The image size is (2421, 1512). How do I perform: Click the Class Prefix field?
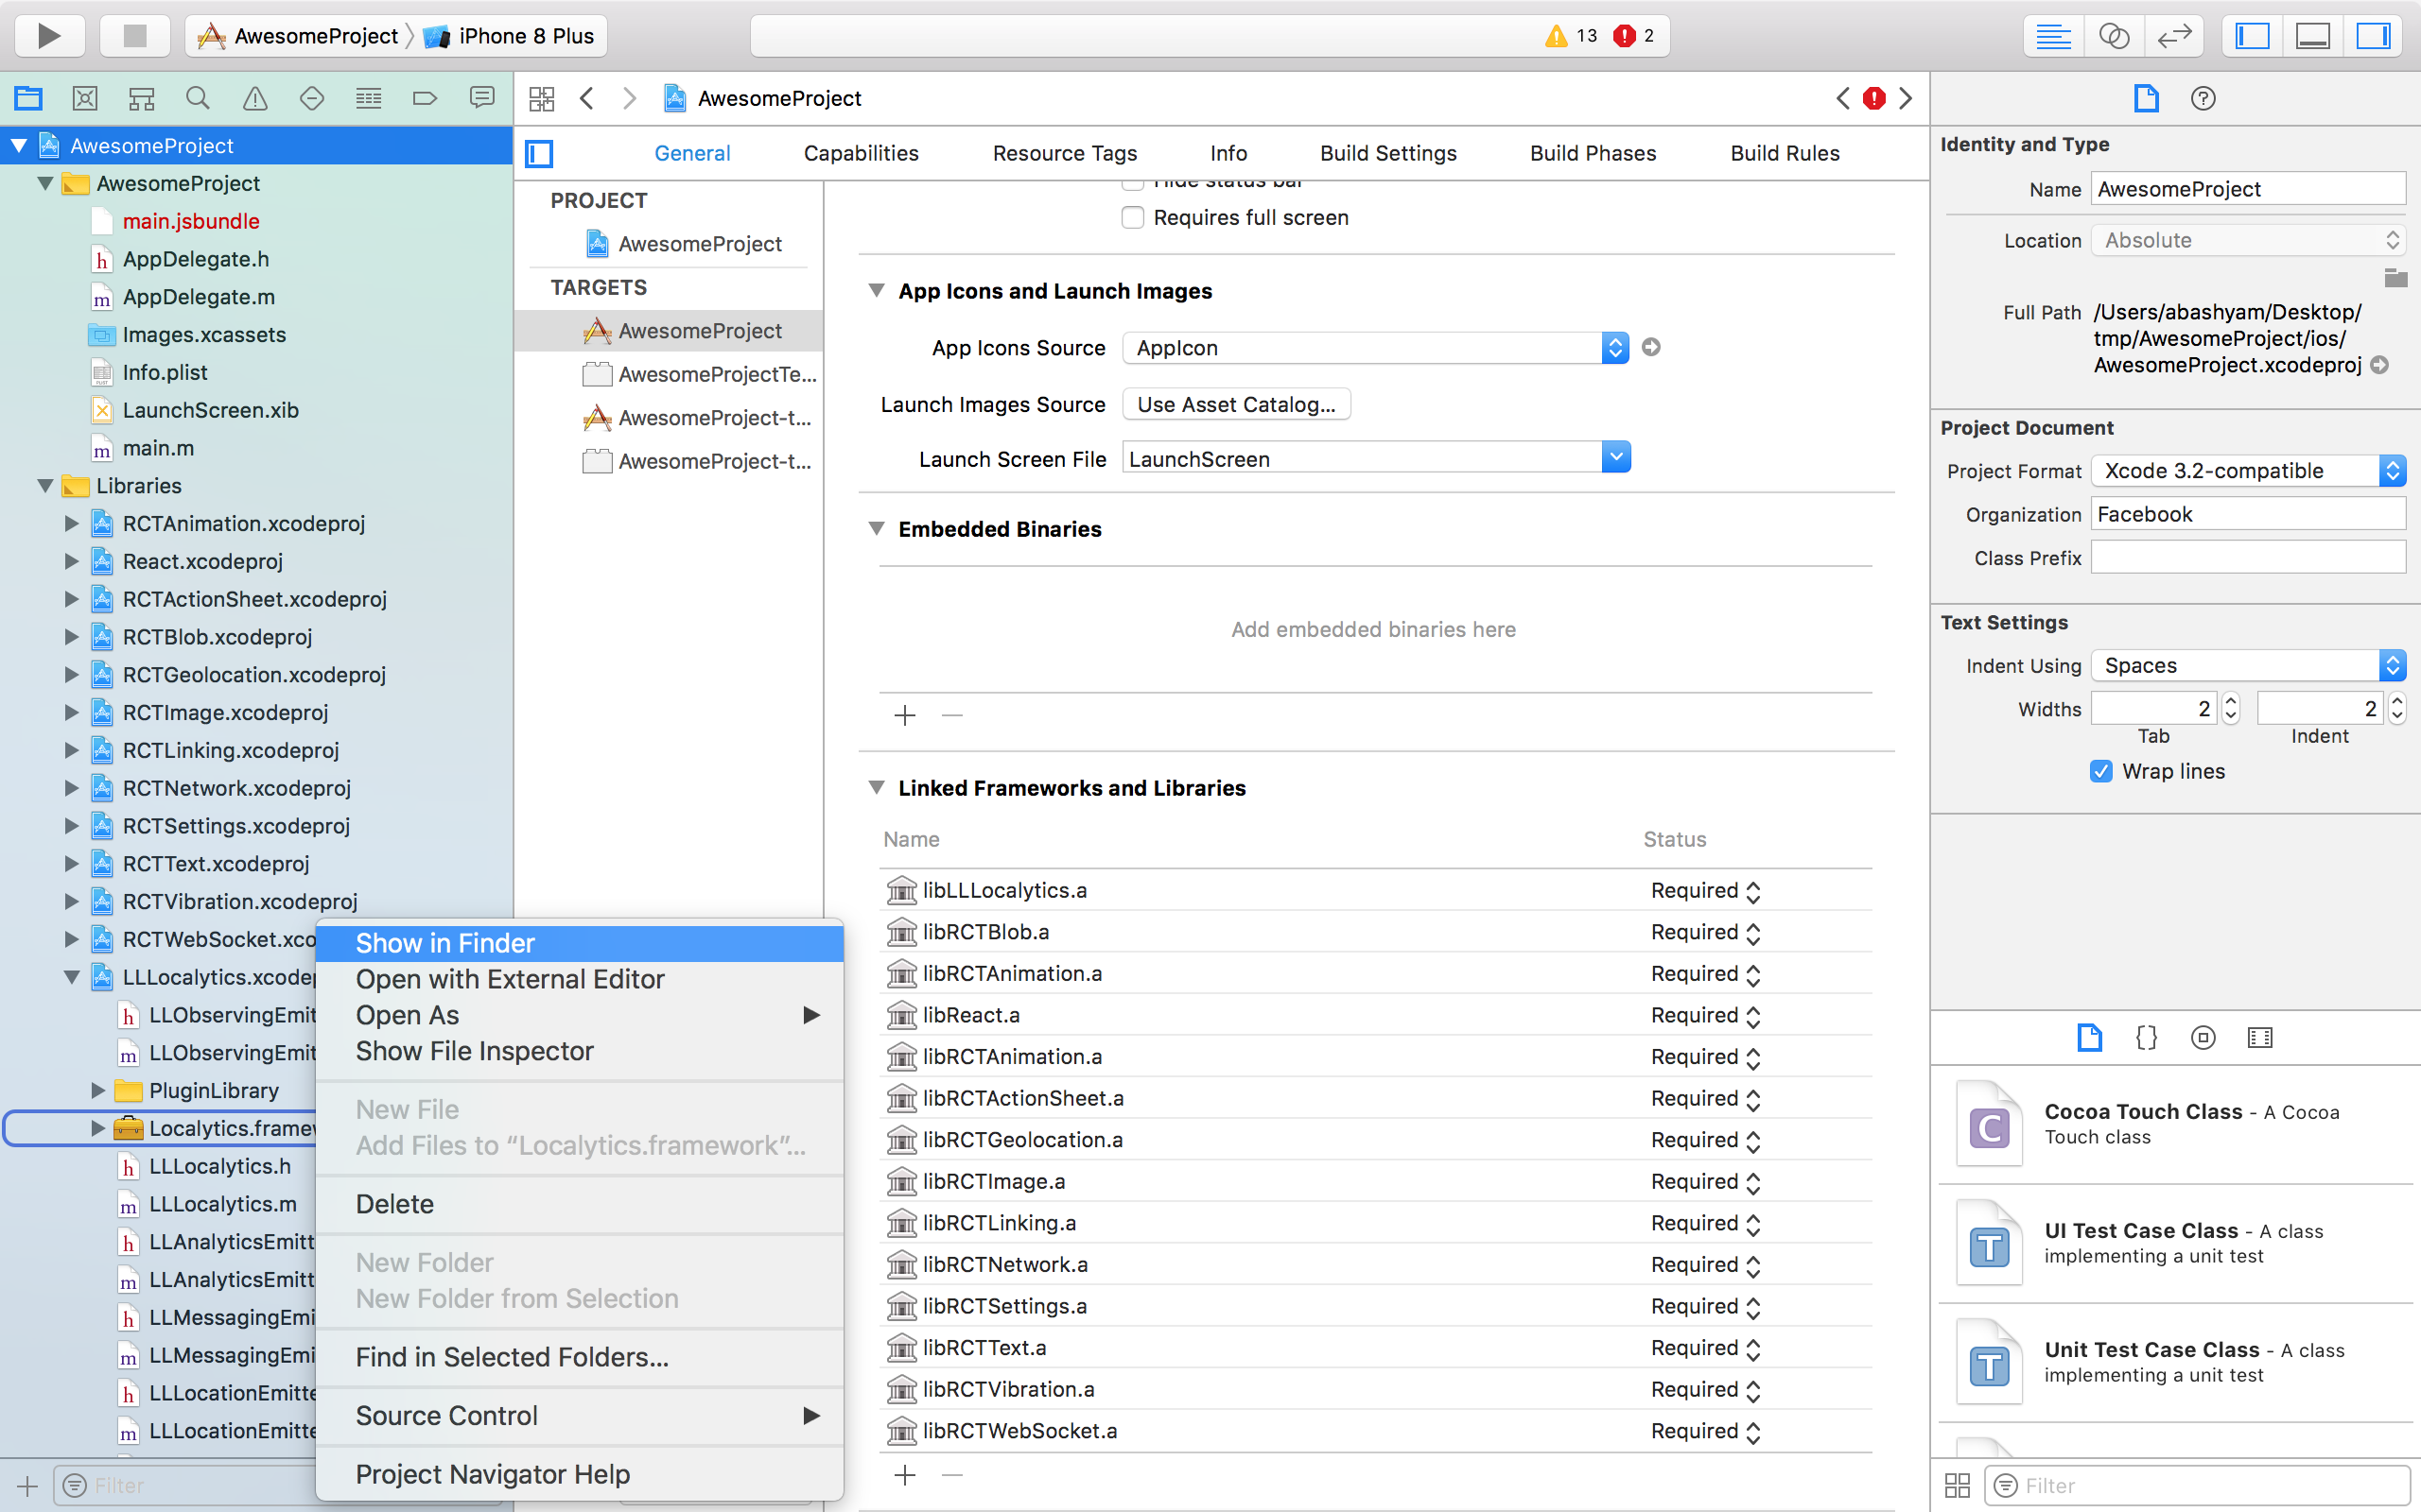[2248, 558]
